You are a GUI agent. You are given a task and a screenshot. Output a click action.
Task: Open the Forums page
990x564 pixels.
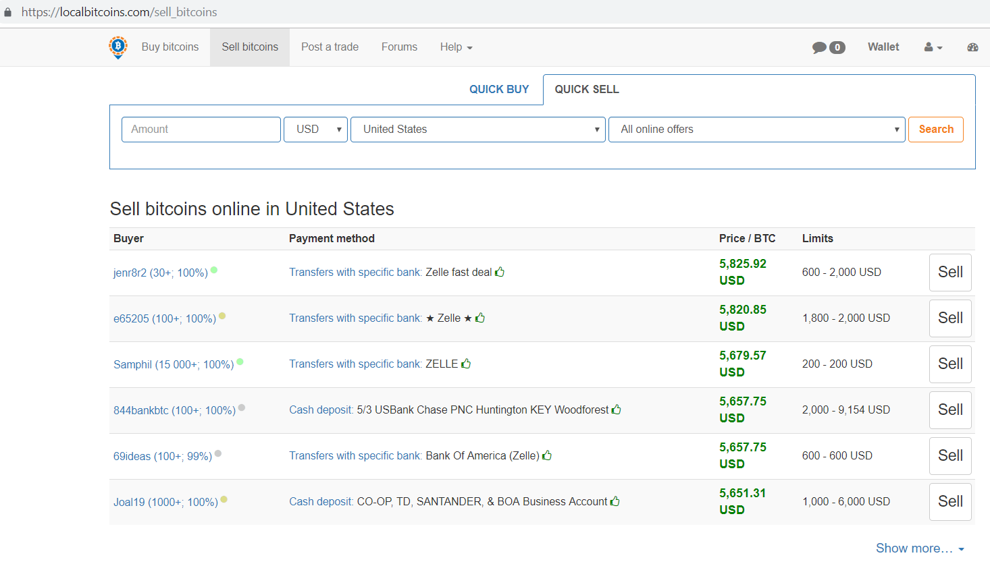(399, 47)
